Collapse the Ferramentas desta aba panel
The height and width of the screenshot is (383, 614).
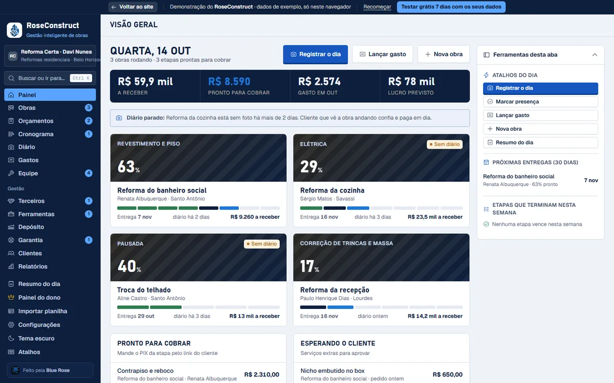595,55
